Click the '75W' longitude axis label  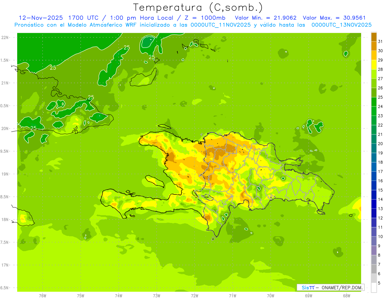coord(81,295)
